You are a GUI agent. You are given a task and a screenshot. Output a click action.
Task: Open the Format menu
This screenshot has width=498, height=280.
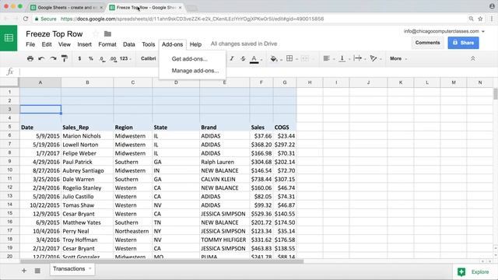tap(107, 44)
